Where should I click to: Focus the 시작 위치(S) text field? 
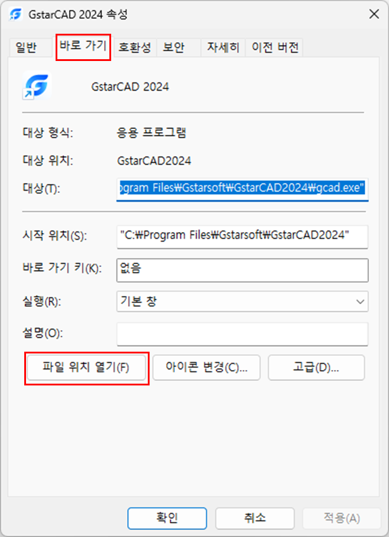(x=242, y=236)
